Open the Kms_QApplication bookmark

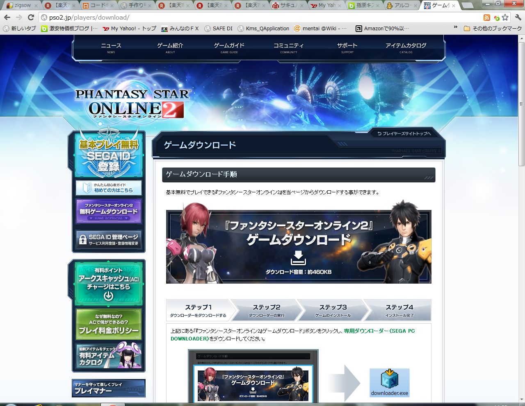coord(263,28)
